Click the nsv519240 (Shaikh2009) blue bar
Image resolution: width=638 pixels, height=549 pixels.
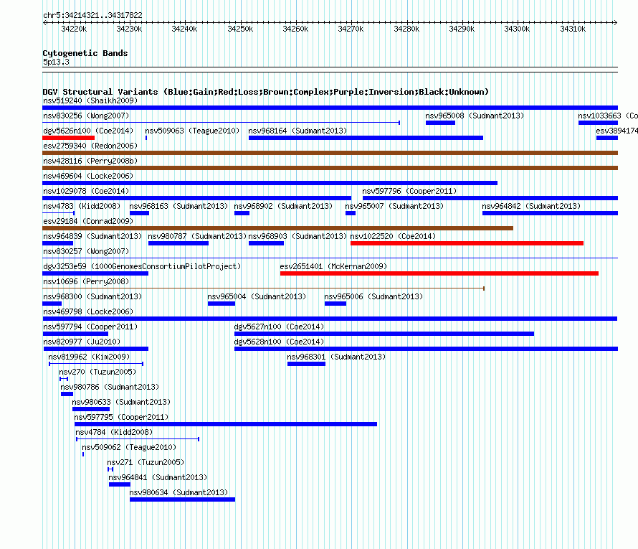point(330,108)
